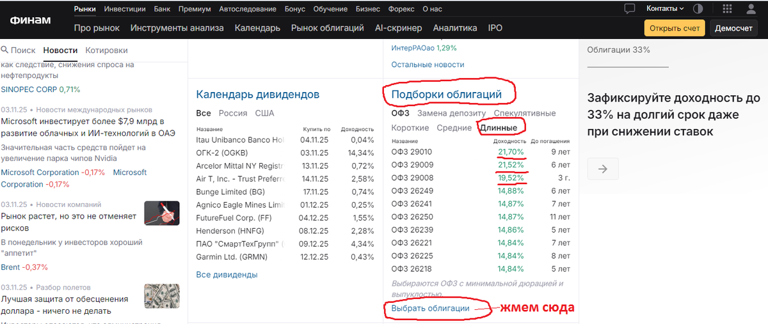Image resolution: width=768 pixels, height=324 pixels.
Task: Click the ИнтерРАОао quote link
Action: point(414,48)
